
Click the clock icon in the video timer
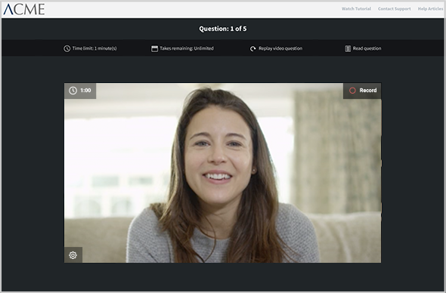pos(73,91)
